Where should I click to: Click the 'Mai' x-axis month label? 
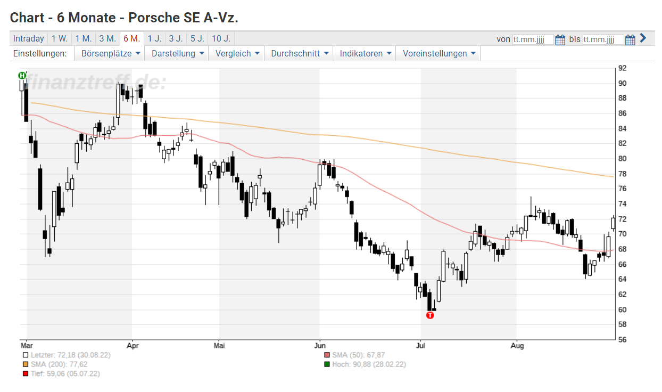219,346
